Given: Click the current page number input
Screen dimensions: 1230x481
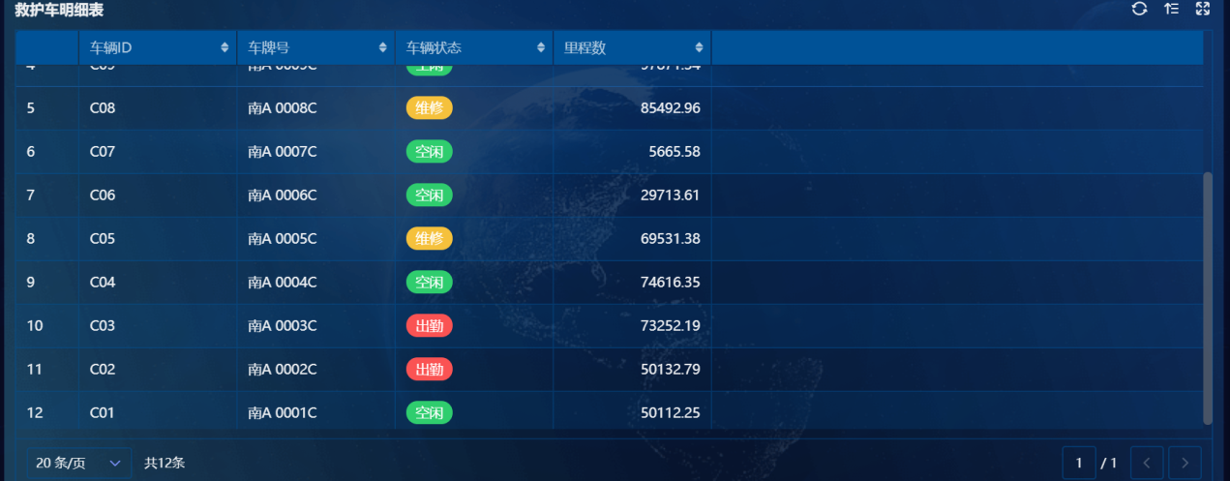Looking at the screenshot, I should coord(1078,463).
